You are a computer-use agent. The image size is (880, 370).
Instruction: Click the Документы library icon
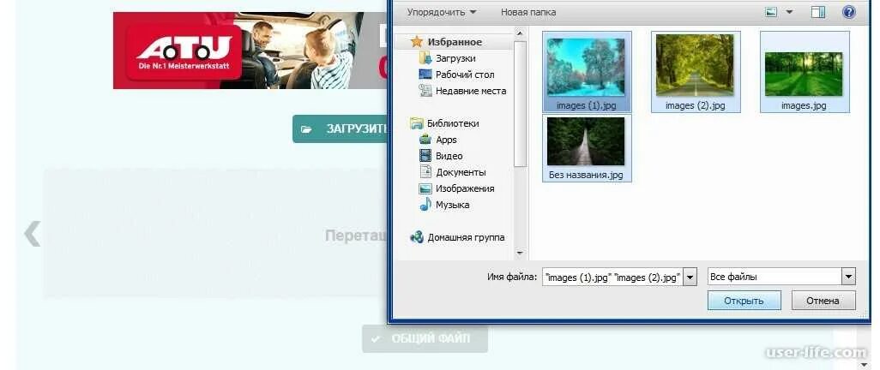coord(425,172)
